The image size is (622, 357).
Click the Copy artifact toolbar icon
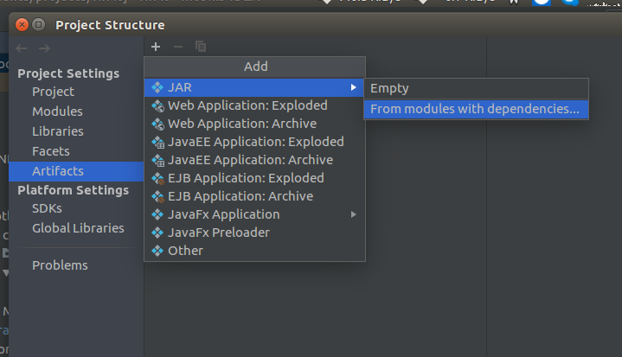coord(201,47)
